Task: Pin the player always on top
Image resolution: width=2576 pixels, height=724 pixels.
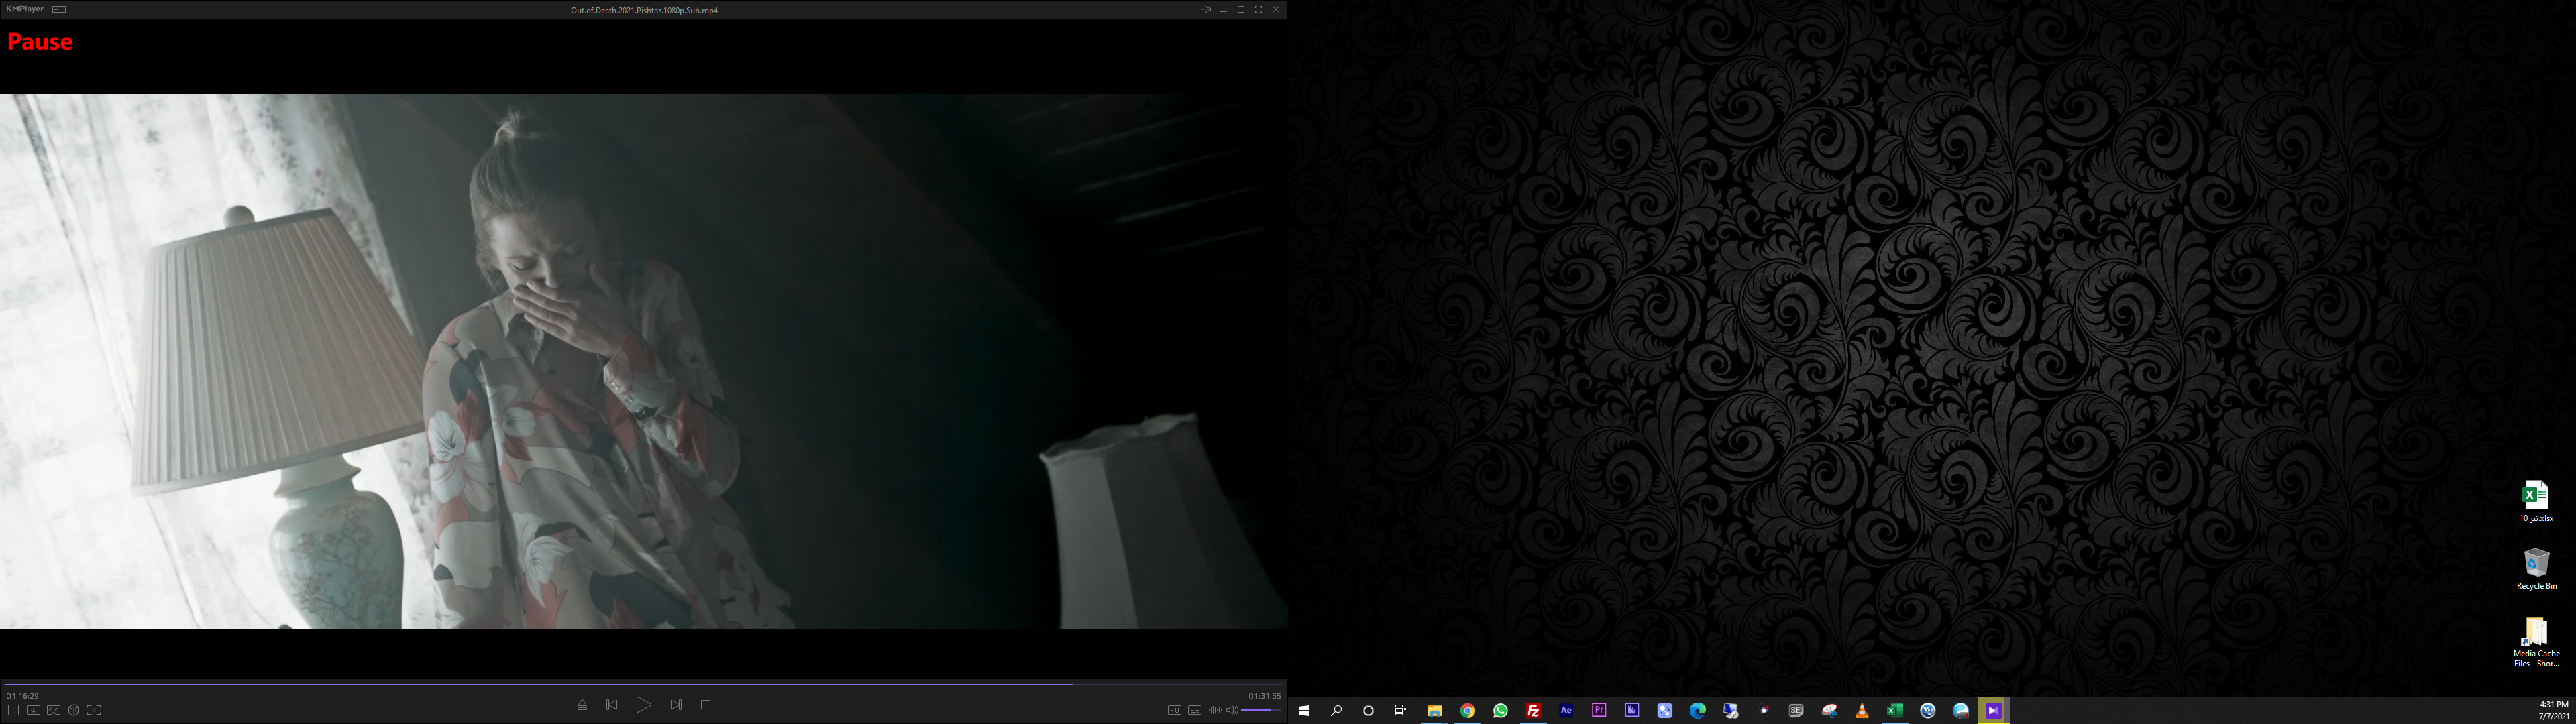Action: [1206, 9]
